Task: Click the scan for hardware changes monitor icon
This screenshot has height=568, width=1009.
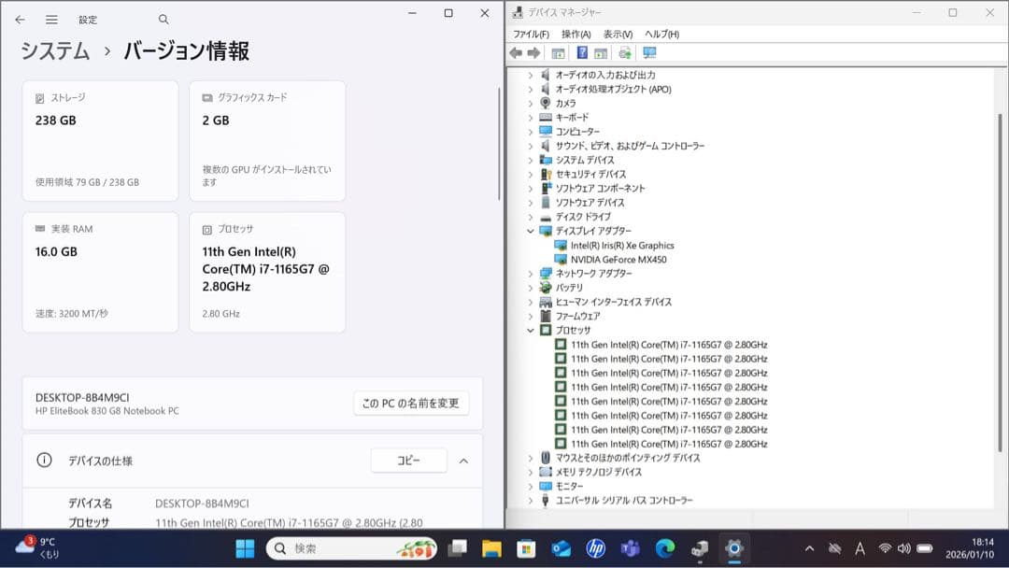Action: [x=650, y=53]
